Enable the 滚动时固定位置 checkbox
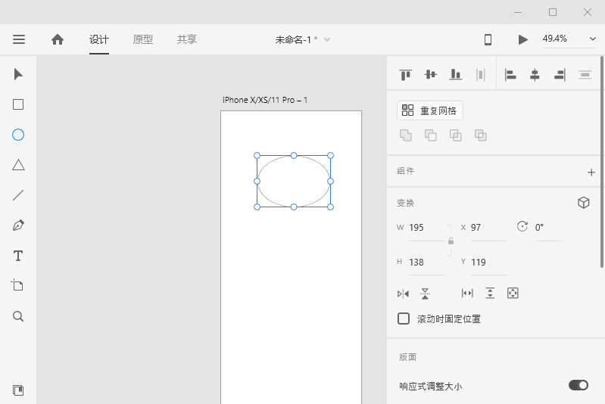The image size is (605, 404). tap(404, 319)
